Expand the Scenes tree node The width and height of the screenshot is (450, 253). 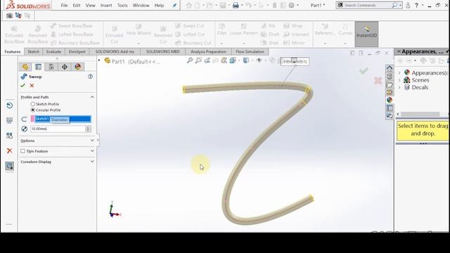[399, 80]
